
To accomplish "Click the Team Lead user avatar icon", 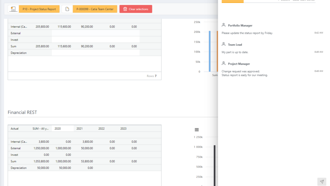I will pyautogui.click(x=224, y=45).
